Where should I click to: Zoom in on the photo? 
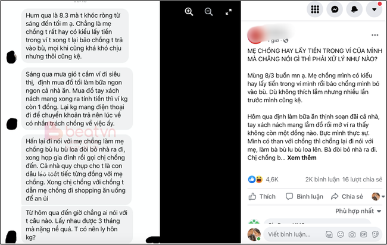tap(189, 11)
